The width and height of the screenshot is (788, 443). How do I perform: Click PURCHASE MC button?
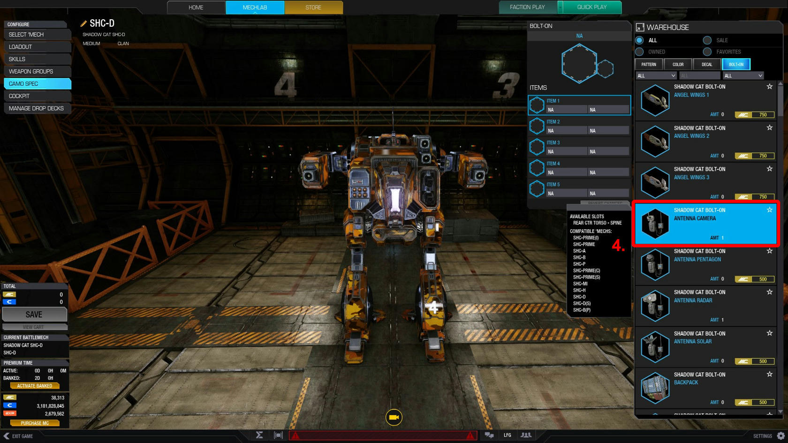35,423
